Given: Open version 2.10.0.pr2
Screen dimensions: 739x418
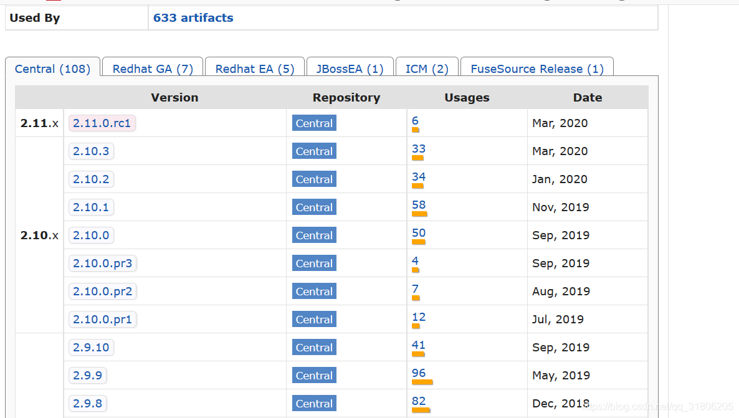Looking at the screenshot, I should coord(102,292).
